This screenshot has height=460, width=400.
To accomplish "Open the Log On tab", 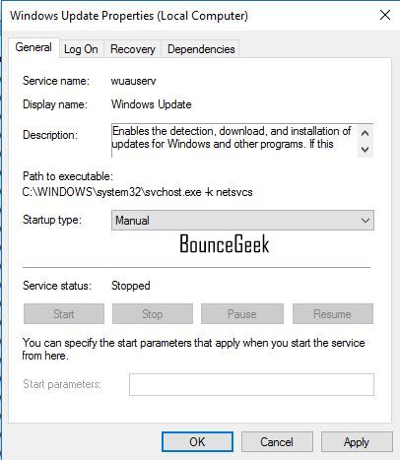I will [82, 49].
